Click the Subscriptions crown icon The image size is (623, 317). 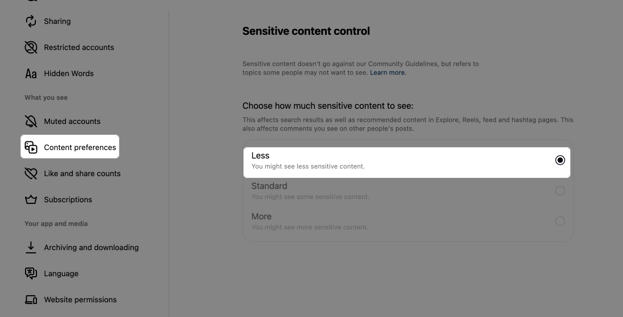[31, 200]
